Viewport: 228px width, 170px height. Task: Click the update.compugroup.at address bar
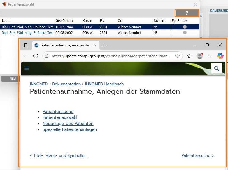pos(111,56)
